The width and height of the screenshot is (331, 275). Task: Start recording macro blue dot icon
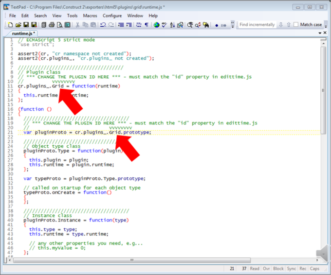click(217, 25)
